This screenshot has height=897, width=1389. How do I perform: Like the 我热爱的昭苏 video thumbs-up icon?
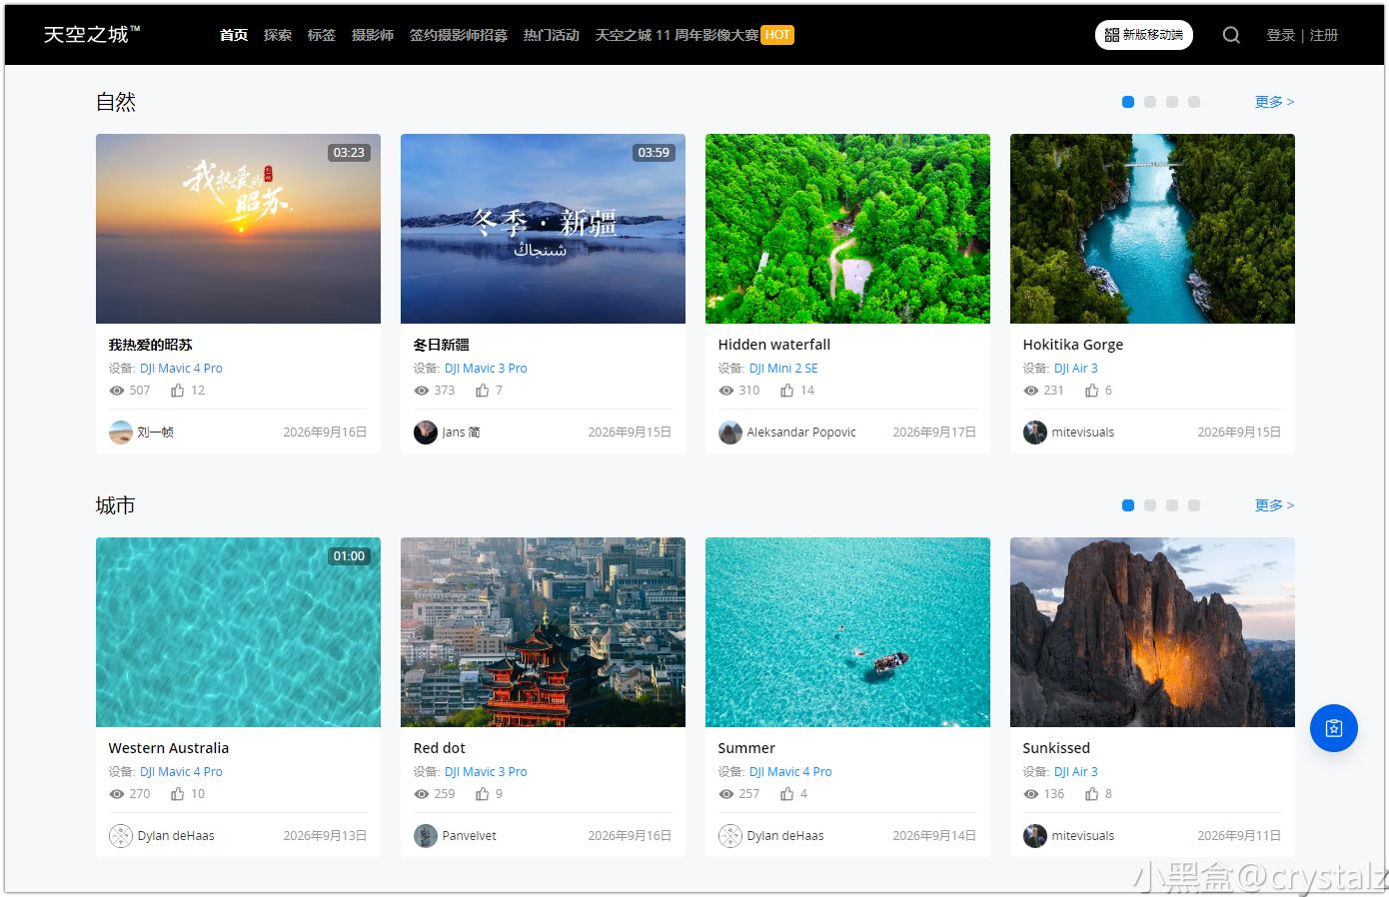pyautogui.click(x=178, y=391)
